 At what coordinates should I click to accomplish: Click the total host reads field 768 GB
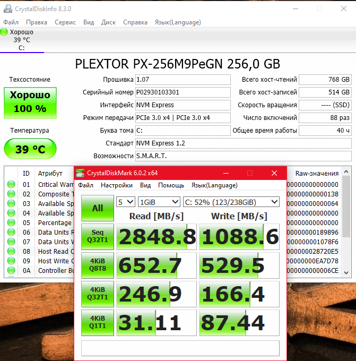325,80
